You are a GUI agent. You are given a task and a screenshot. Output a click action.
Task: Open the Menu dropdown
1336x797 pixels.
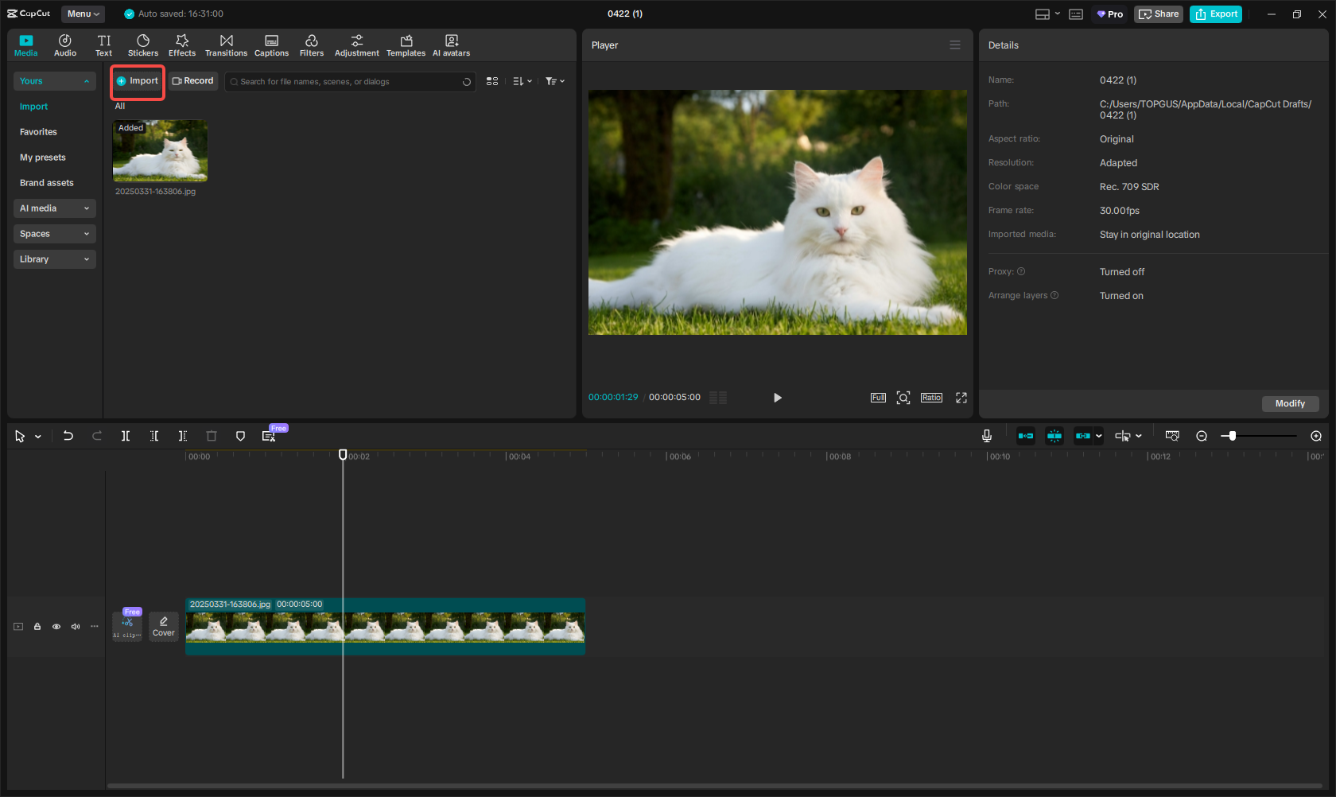click(x=83, y=14)
